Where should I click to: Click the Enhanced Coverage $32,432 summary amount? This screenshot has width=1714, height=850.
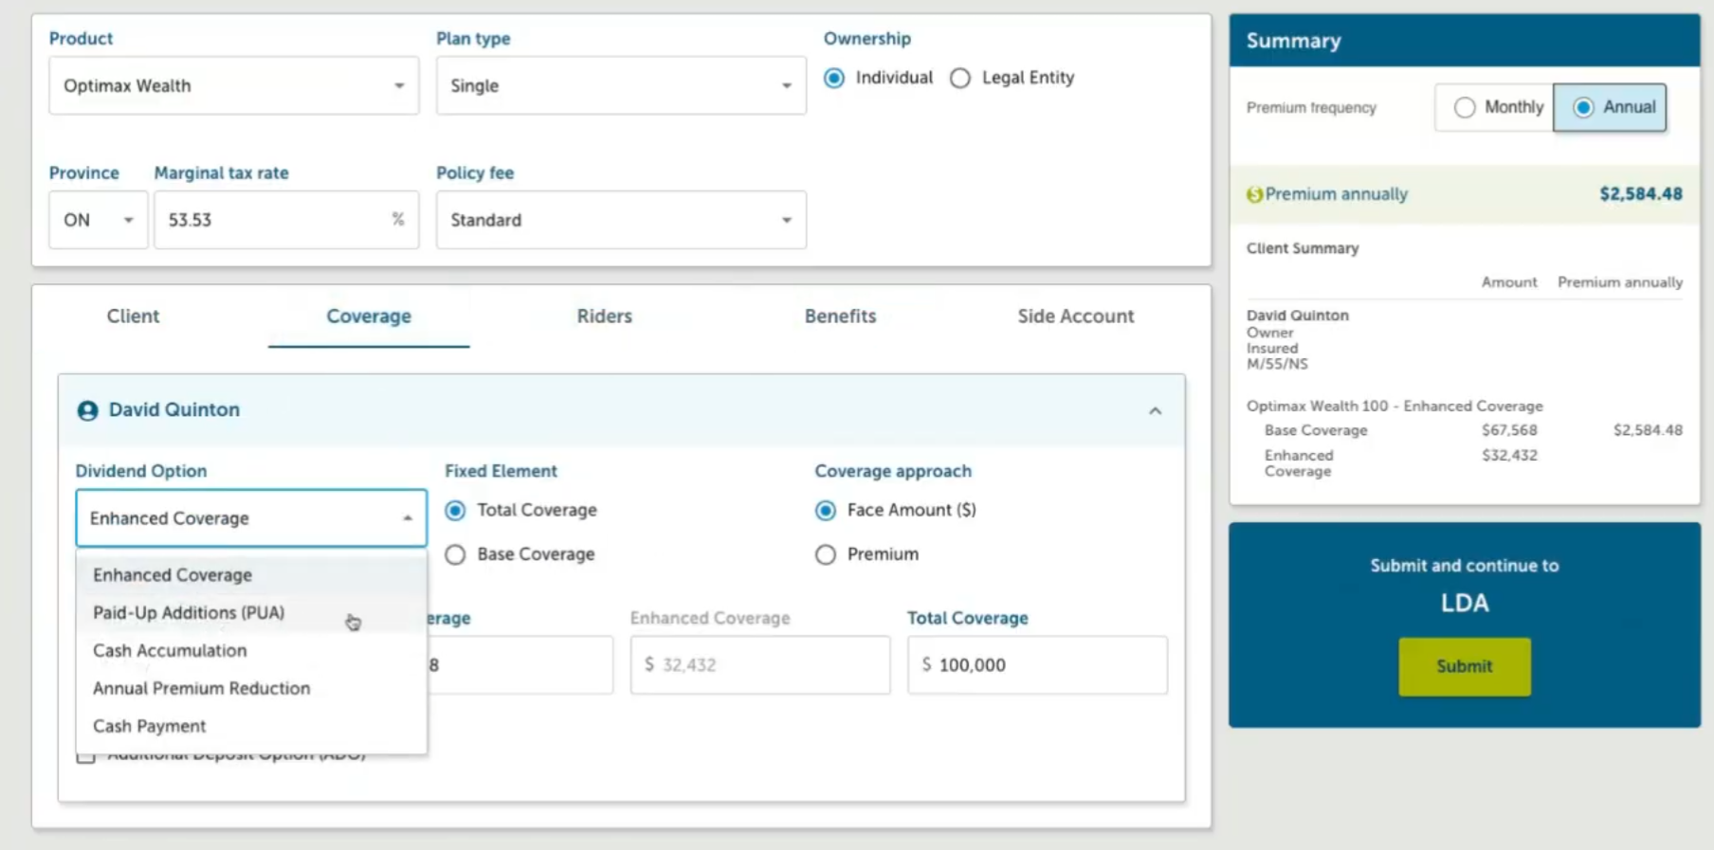pos(1509,456)
